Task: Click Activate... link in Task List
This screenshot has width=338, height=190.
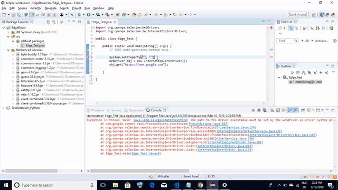Action: 322,41
